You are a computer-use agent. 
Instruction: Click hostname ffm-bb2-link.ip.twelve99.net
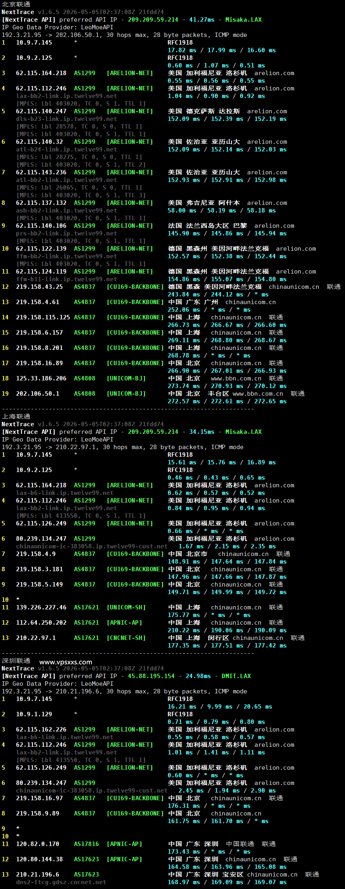coord(67,256)
